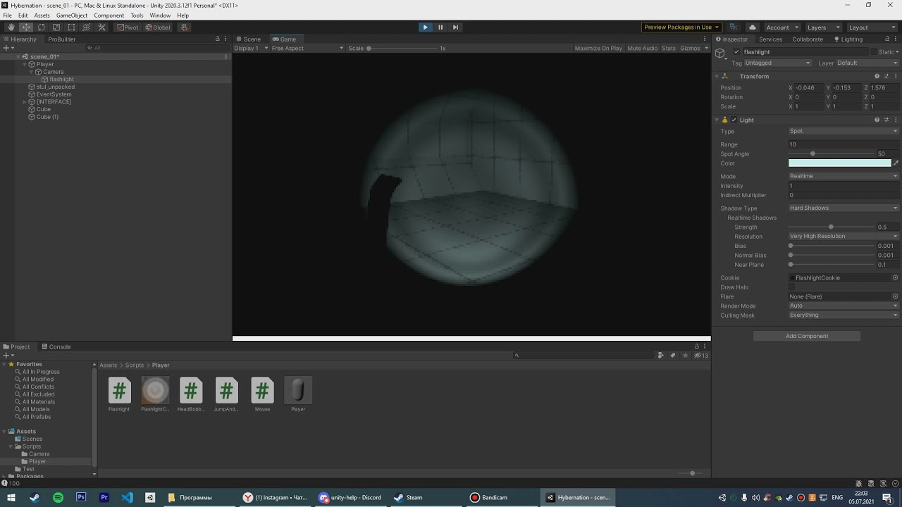Image resolution: width=902 pixels, height=507 pixels.
Task: Pause play mode with the pause button
Action: [x=440, y=27]
